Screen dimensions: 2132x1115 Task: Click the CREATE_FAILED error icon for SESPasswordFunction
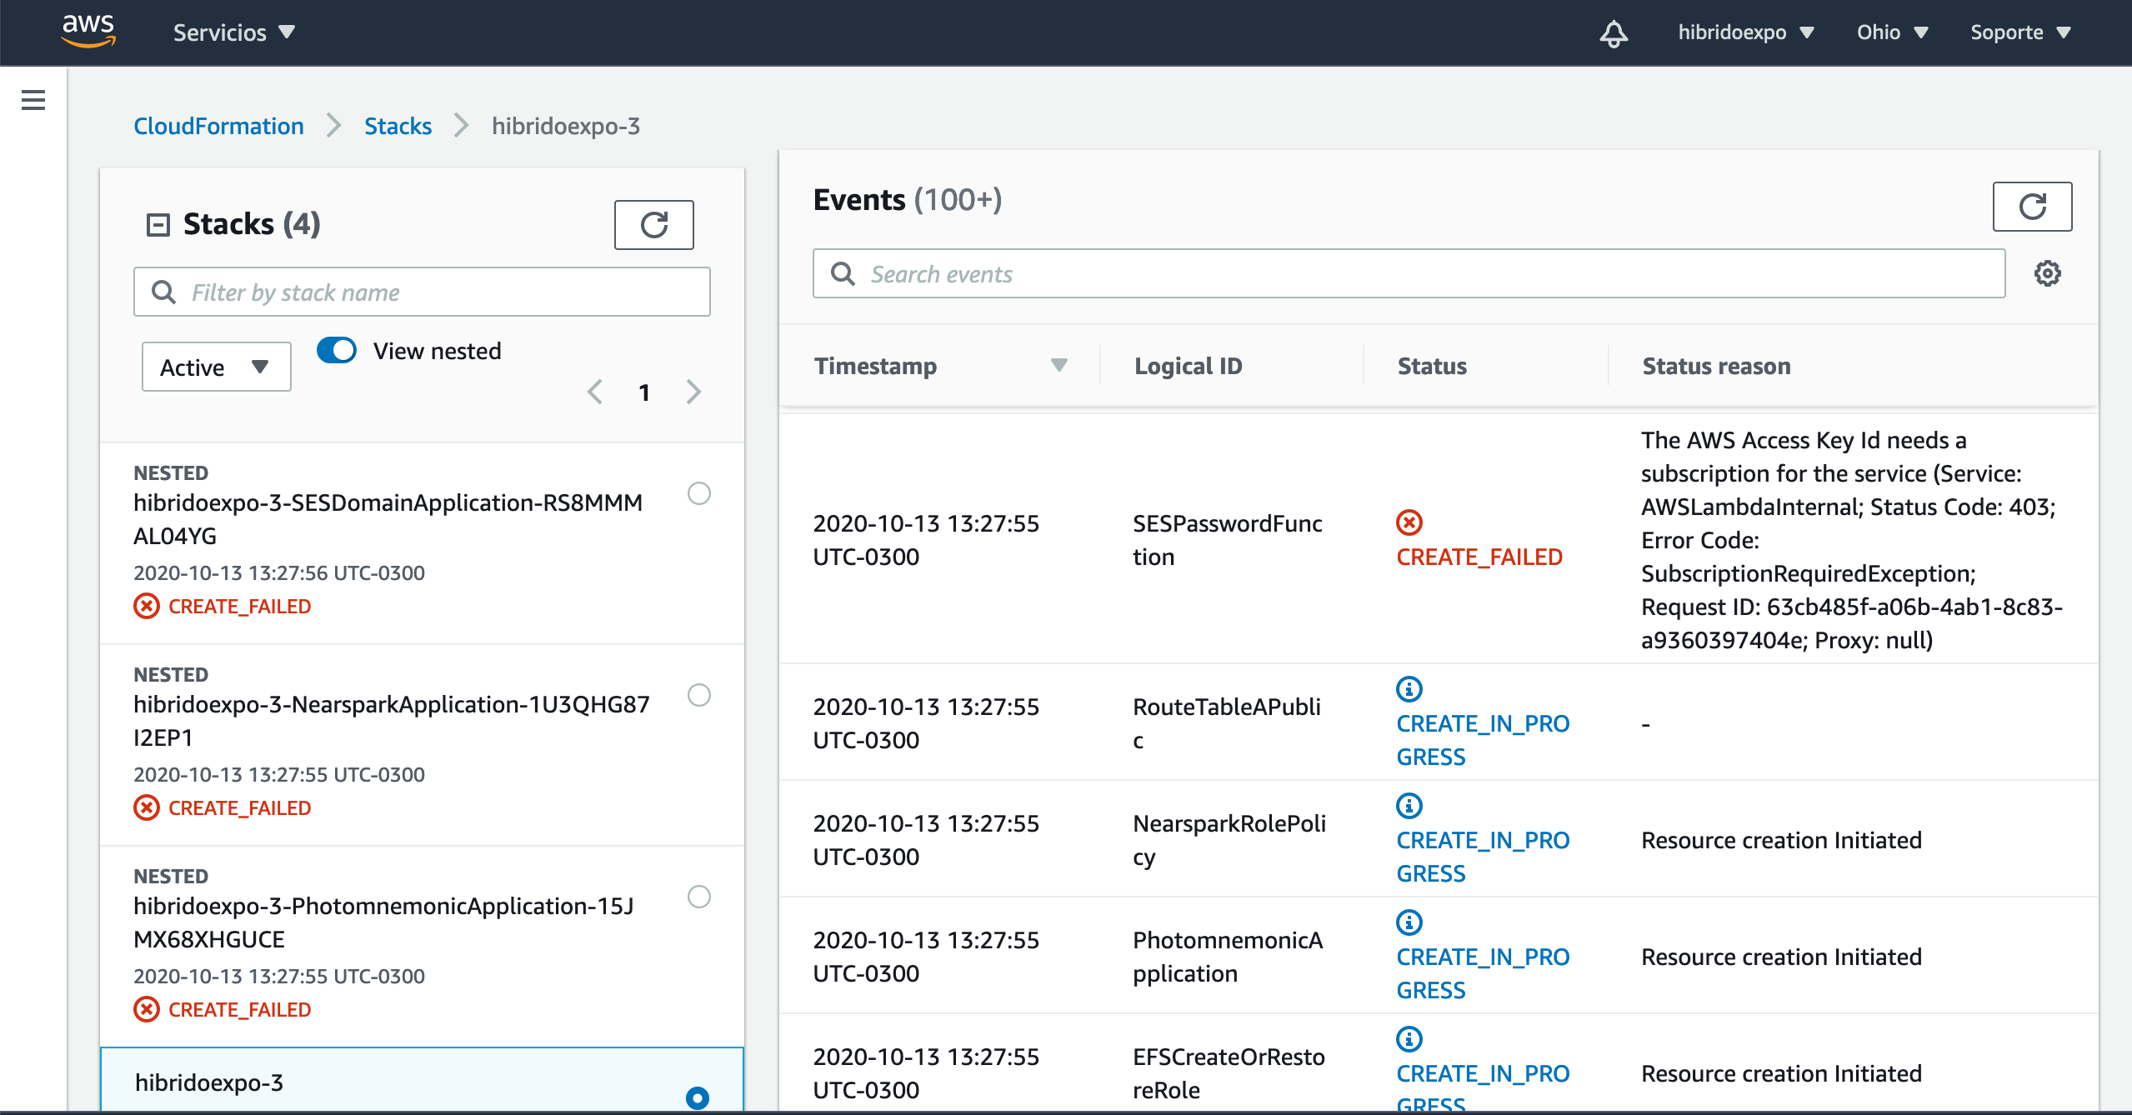pyautogui.click(x=1409, y=522)
